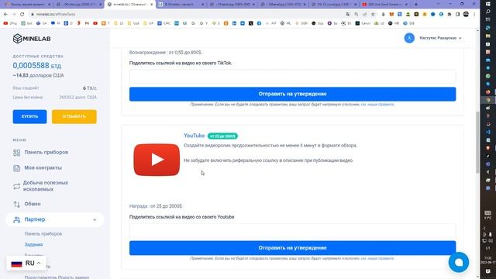The width and height of the screenshot is (496, 279).
Task: Click the YouTube task title link
Action: click(x=195, y=136)
